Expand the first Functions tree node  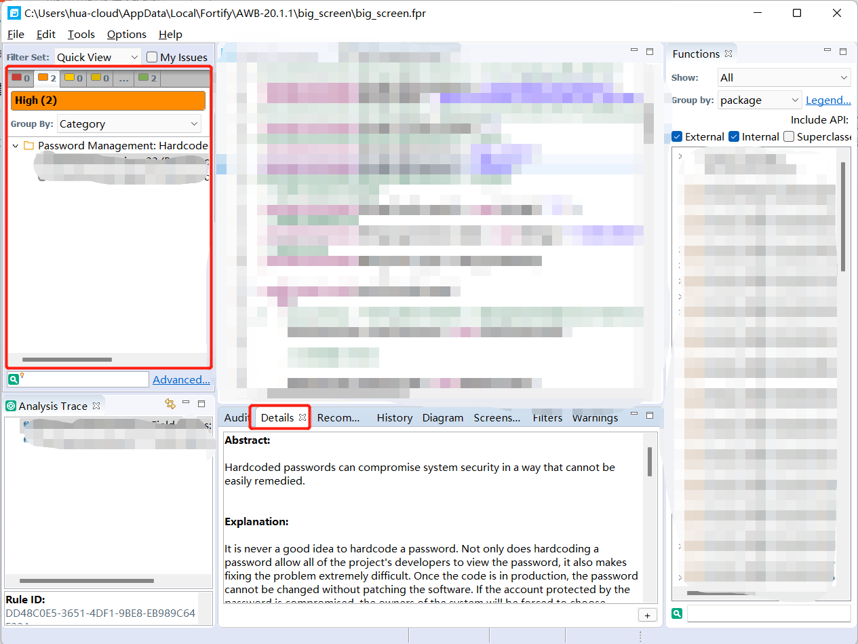[680, 157]
